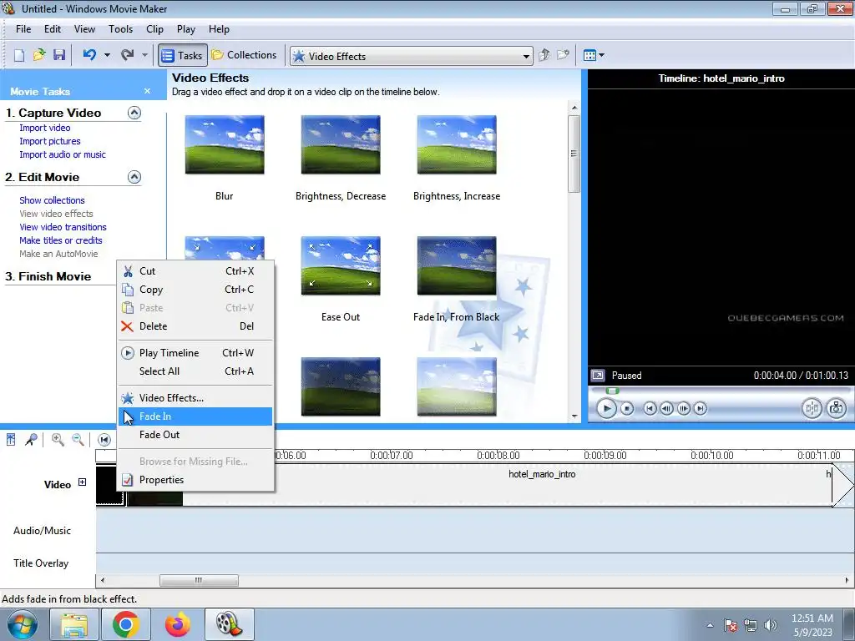Select the Blur effect thumbnail
The width and height of the screenshot is (855, 641).
tap(225, 145)
